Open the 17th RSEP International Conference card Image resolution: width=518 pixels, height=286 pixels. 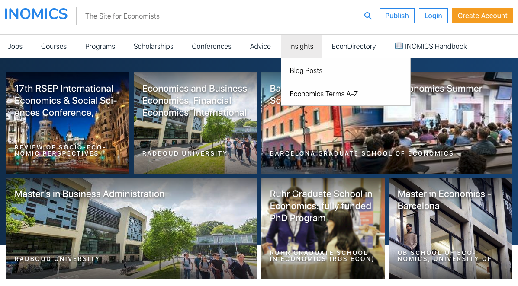tap(68, 123)
